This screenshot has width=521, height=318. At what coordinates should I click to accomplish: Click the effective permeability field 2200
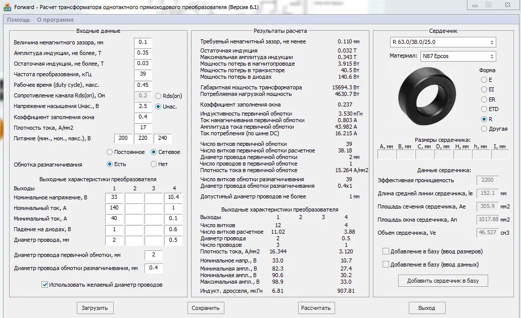(x=488, y=180)
